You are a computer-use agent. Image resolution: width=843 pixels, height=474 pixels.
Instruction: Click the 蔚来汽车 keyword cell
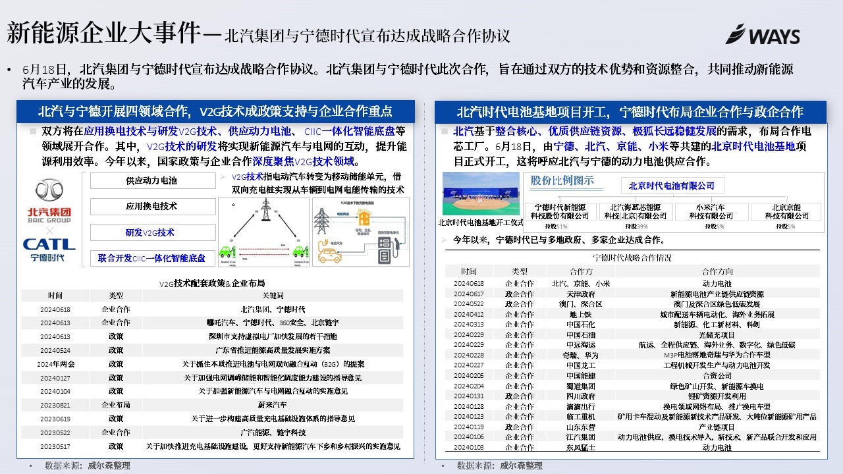273,405
